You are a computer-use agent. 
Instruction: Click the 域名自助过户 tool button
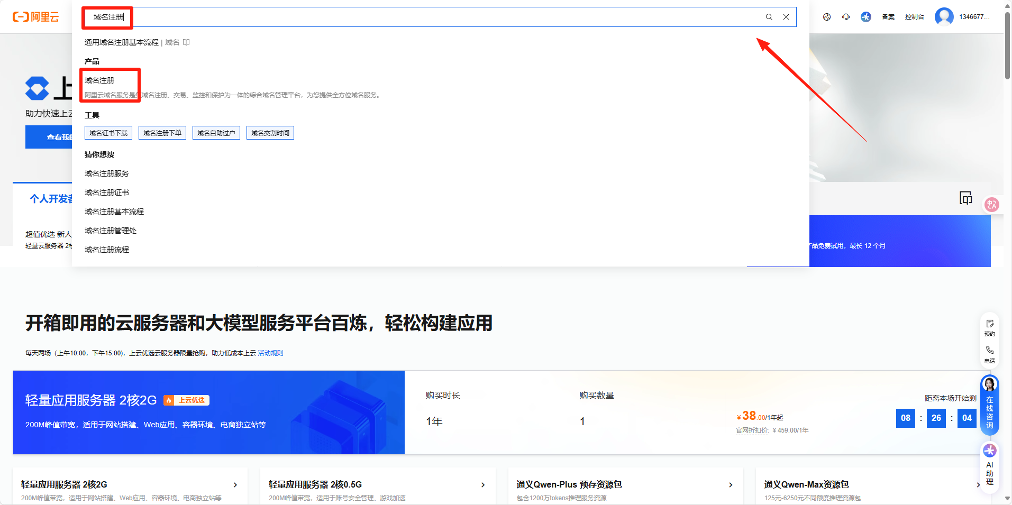pos(216,133)
